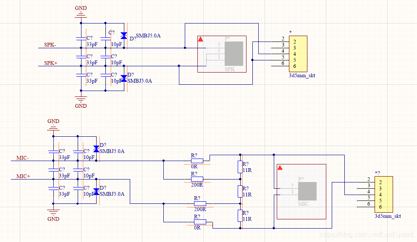Click the MIC- net label
The image size is (417, 242).
(22, 158)
